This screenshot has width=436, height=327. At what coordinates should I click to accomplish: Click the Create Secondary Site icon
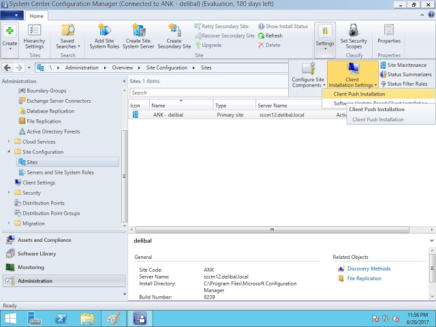(x=174, y=31)
